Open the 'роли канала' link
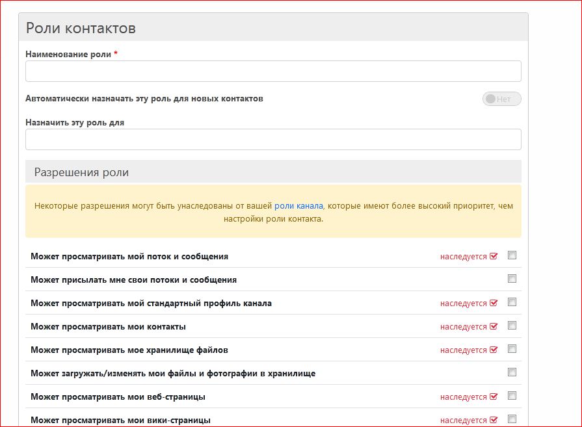The width and height of the screenshot is (582, 427). pyautogui.click(x=298, y=206)
